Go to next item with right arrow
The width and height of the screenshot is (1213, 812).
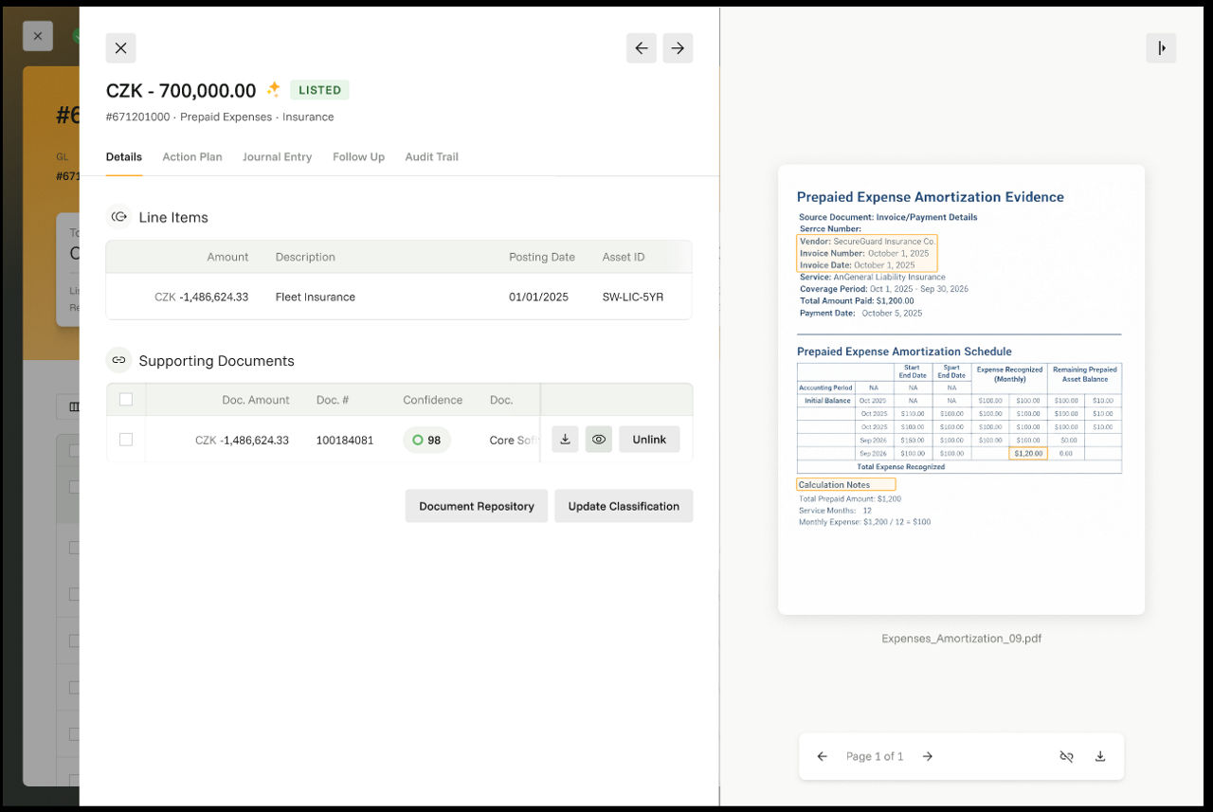tap(678, 48)
